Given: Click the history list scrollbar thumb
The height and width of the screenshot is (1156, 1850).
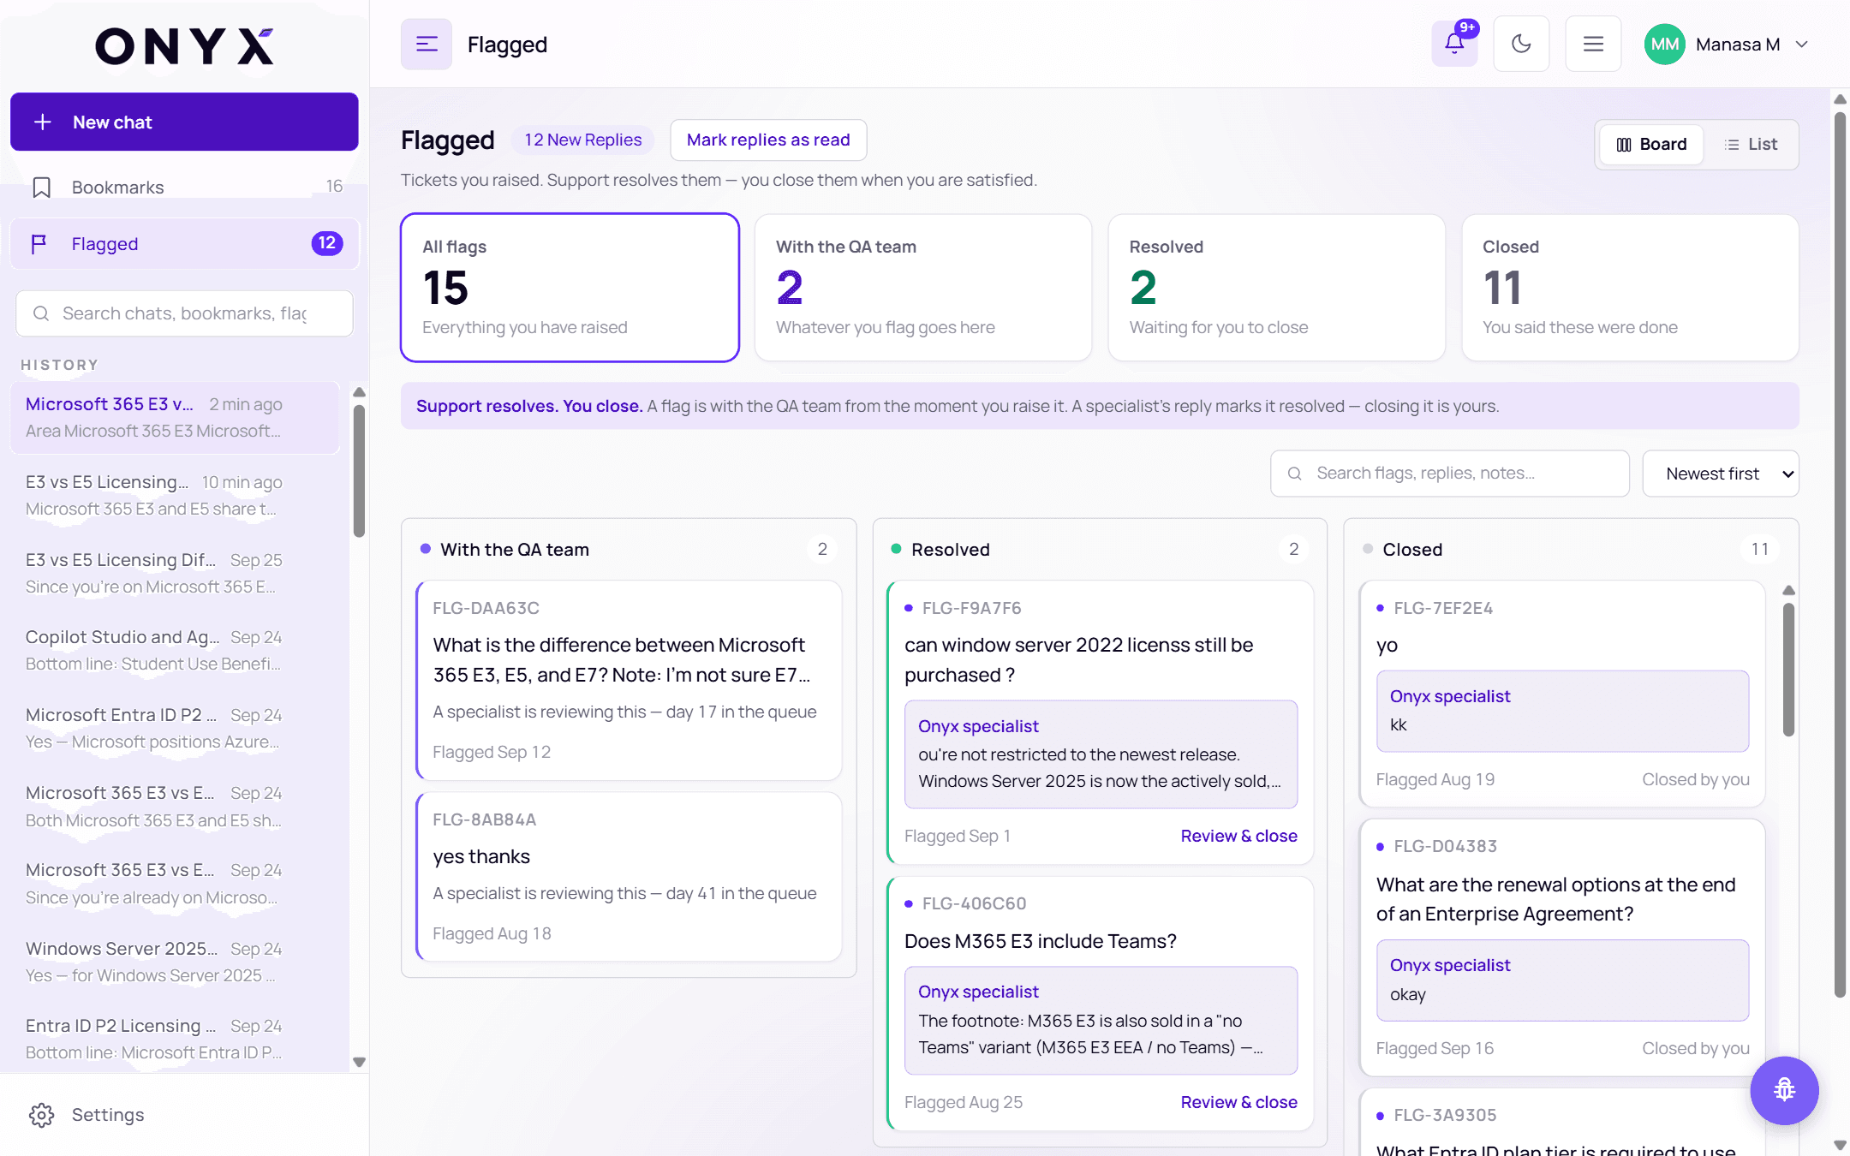Looking at the screenshot, I should click(360, 470).
